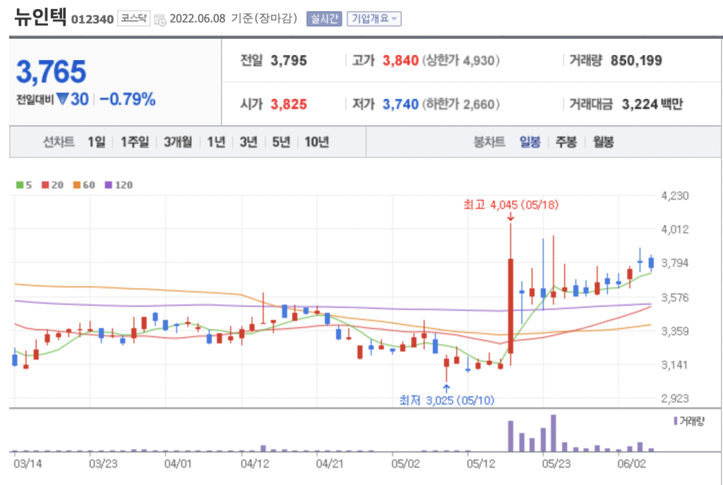Select the 1일 line chart period
Screen dimensions: 723x485
(x=96, y=142)
